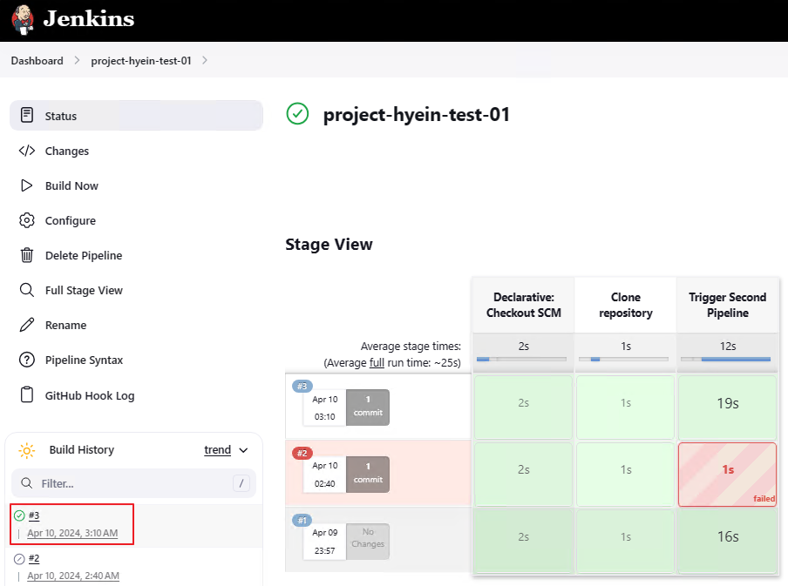Select build #2 Clone repository 1s cell
The height and width of the screenshot is (586, 788).
point(626,474)
